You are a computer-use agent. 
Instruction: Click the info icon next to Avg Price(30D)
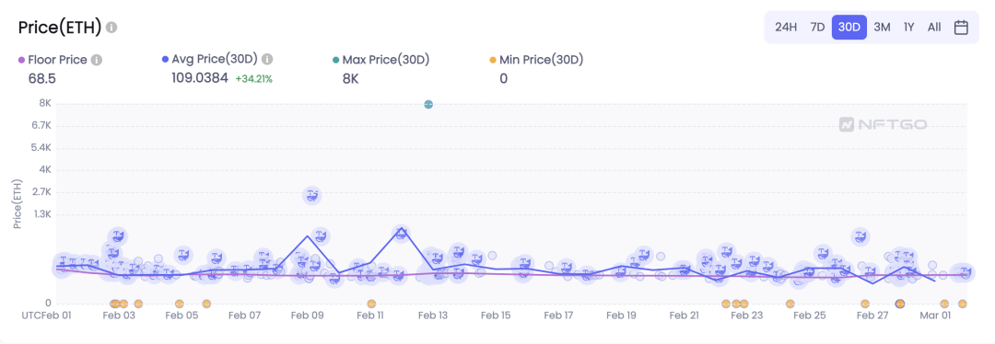[267, 60]
